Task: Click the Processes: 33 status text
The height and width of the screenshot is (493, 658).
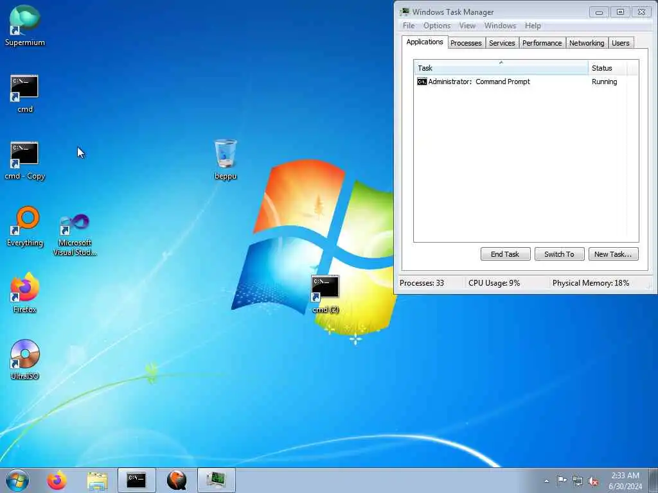Action: (x=422, y=283)
